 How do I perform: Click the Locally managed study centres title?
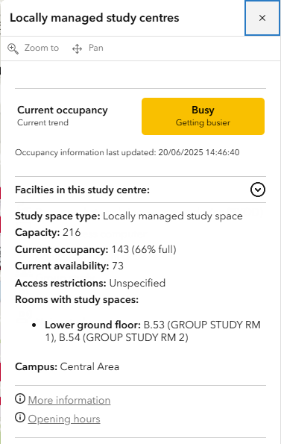(x=95, y=18)
